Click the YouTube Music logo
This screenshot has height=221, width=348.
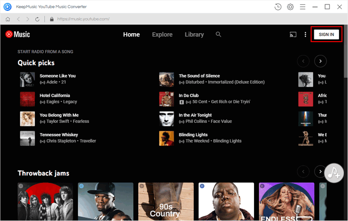pos(17,34)
